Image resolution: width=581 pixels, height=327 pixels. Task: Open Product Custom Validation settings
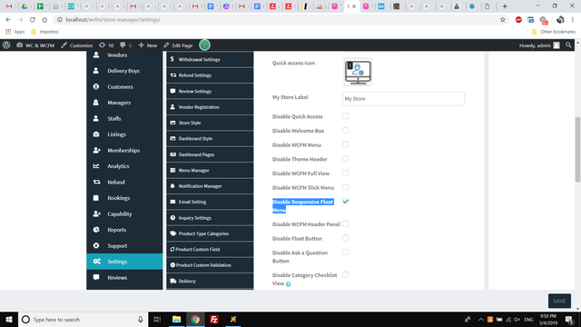tap(210, 265)
